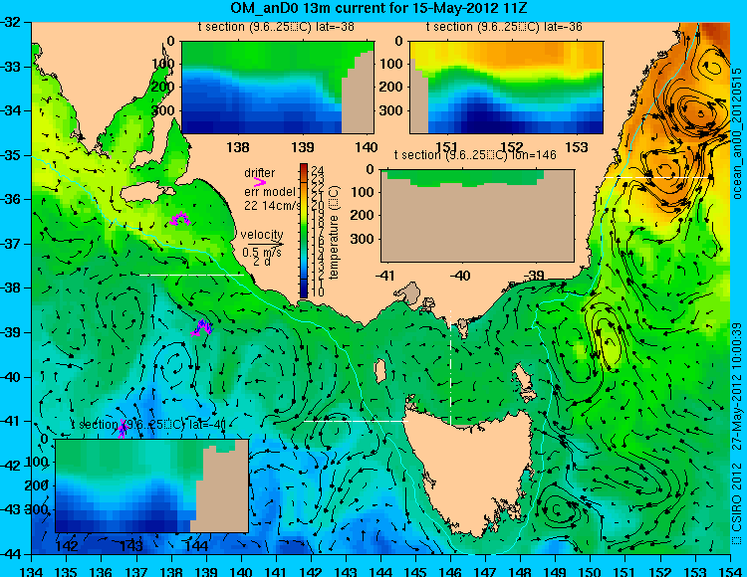Click the vertical '27-May-2012 10:00:39' timestamp
This screenshot has width=747, height=577.
[737, 386]
